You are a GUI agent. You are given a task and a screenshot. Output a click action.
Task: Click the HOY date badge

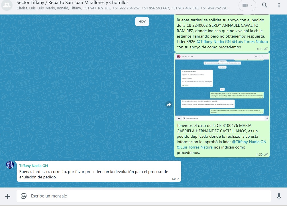pyautogui.click(x=142, y=22)
